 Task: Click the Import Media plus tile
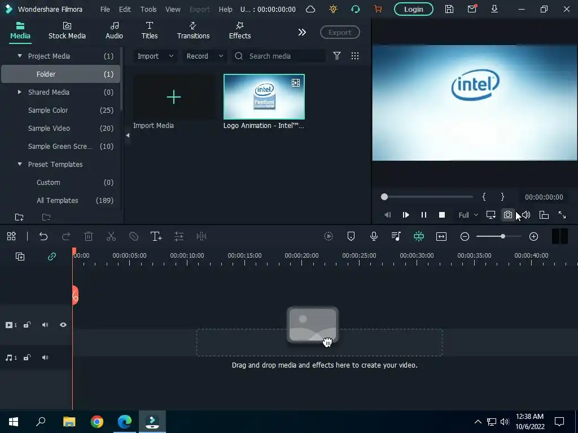pos(174,97)
